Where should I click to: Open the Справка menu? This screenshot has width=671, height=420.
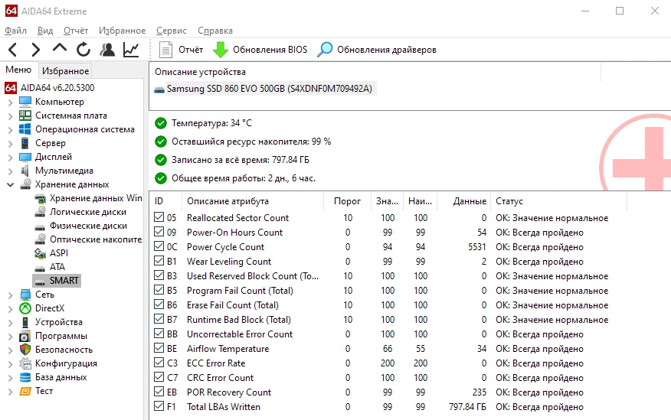click(x=215, y=31)
